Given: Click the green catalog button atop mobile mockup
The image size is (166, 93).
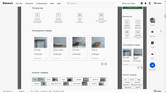Looking at the screenshot, I should point(133,7).
